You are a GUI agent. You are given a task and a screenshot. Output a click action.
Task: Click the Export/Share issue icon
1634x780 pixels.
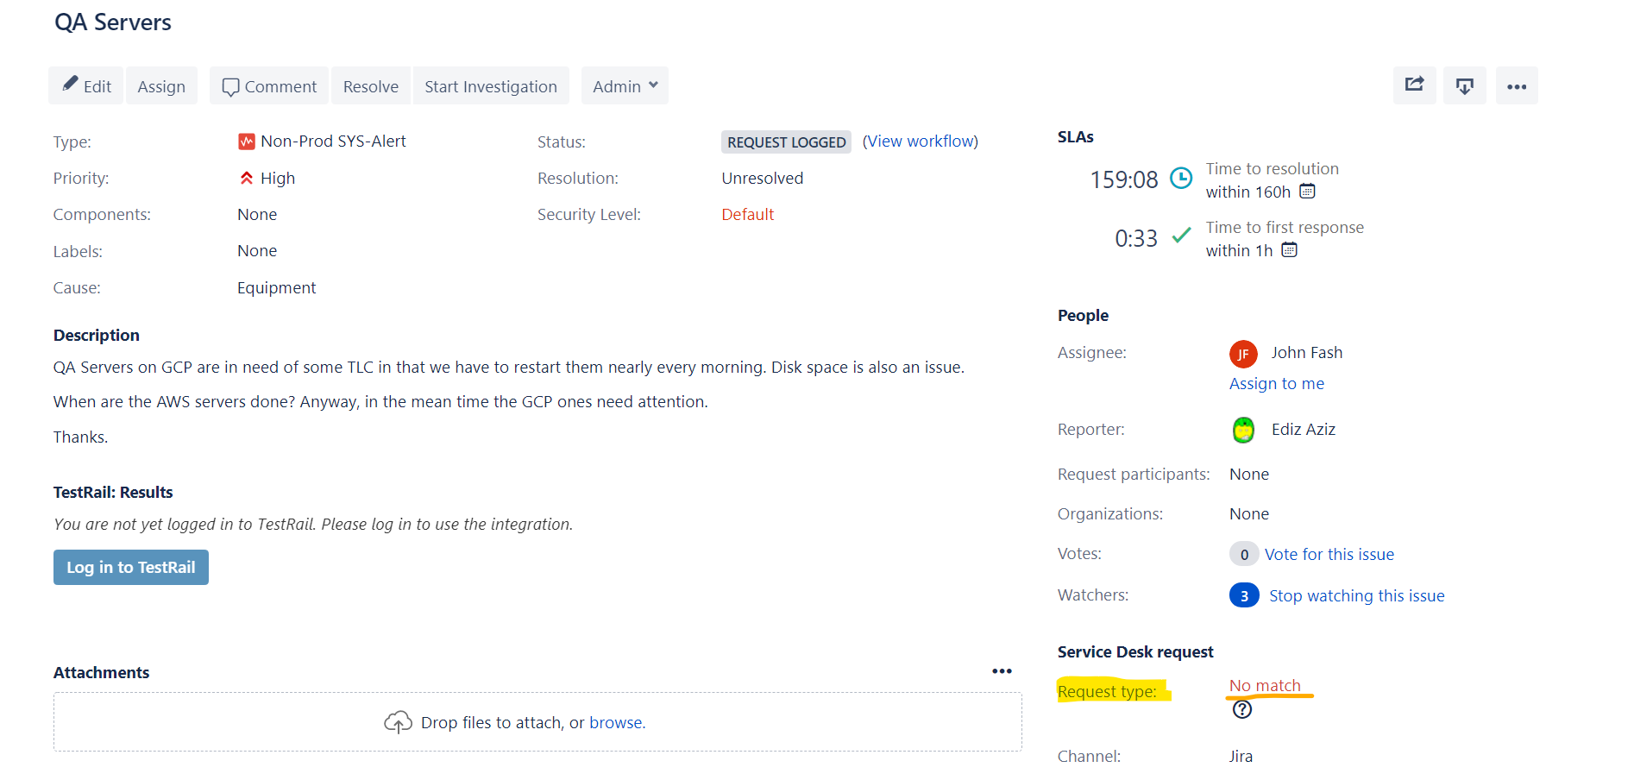coord(1414,85)
